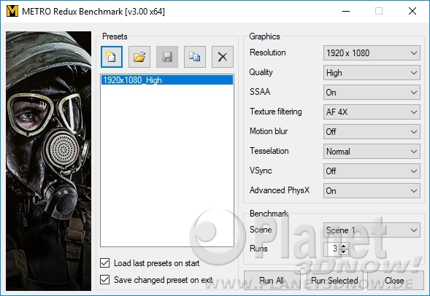Delete the selected preset with the X icon
The height and width of the screenshot is (296, 430).
click(x=223, y=57)
